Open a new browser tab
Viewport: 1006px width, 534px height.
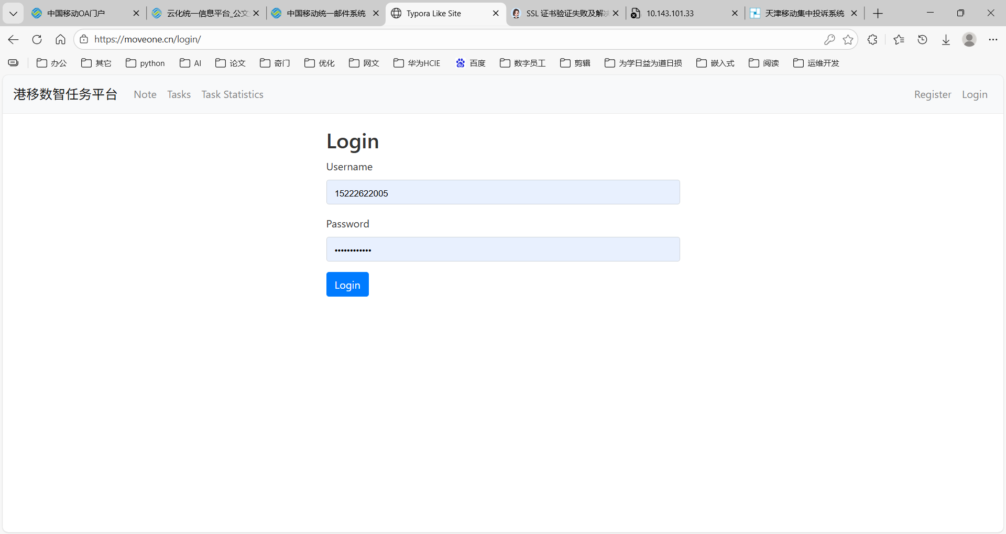878,13
